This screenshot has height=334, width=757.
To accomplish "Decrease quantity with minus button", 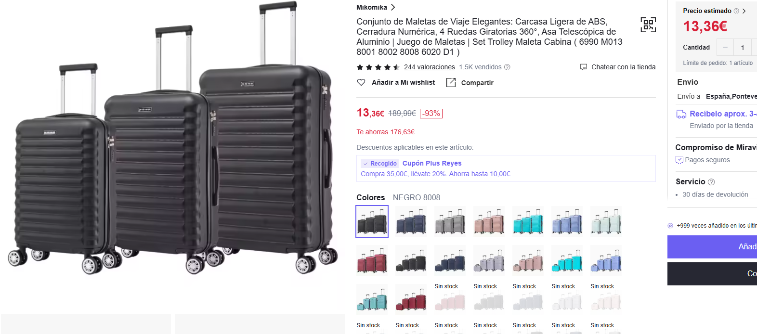I will tap(725, 47).
